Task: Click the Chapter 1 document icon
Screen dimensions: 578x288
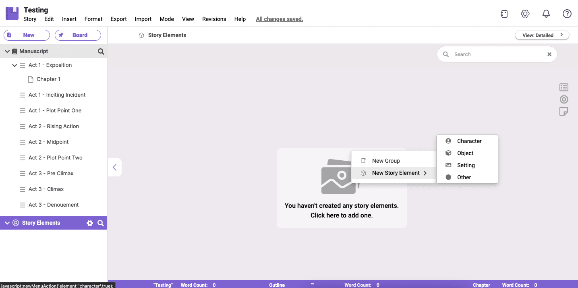Action: [30, 79]
